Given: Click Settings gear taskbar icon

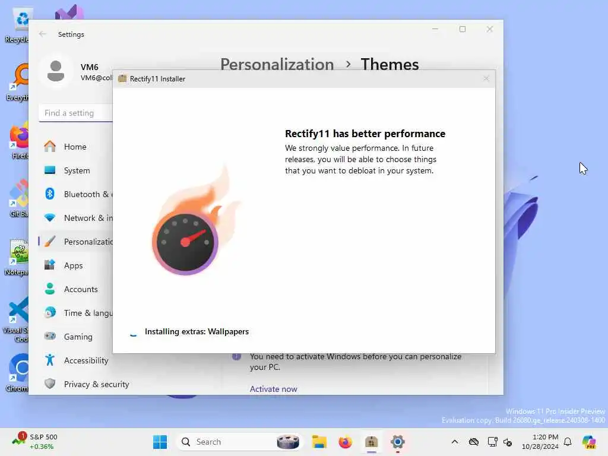Looking at the screenshot, I should [x=397, y=442].
